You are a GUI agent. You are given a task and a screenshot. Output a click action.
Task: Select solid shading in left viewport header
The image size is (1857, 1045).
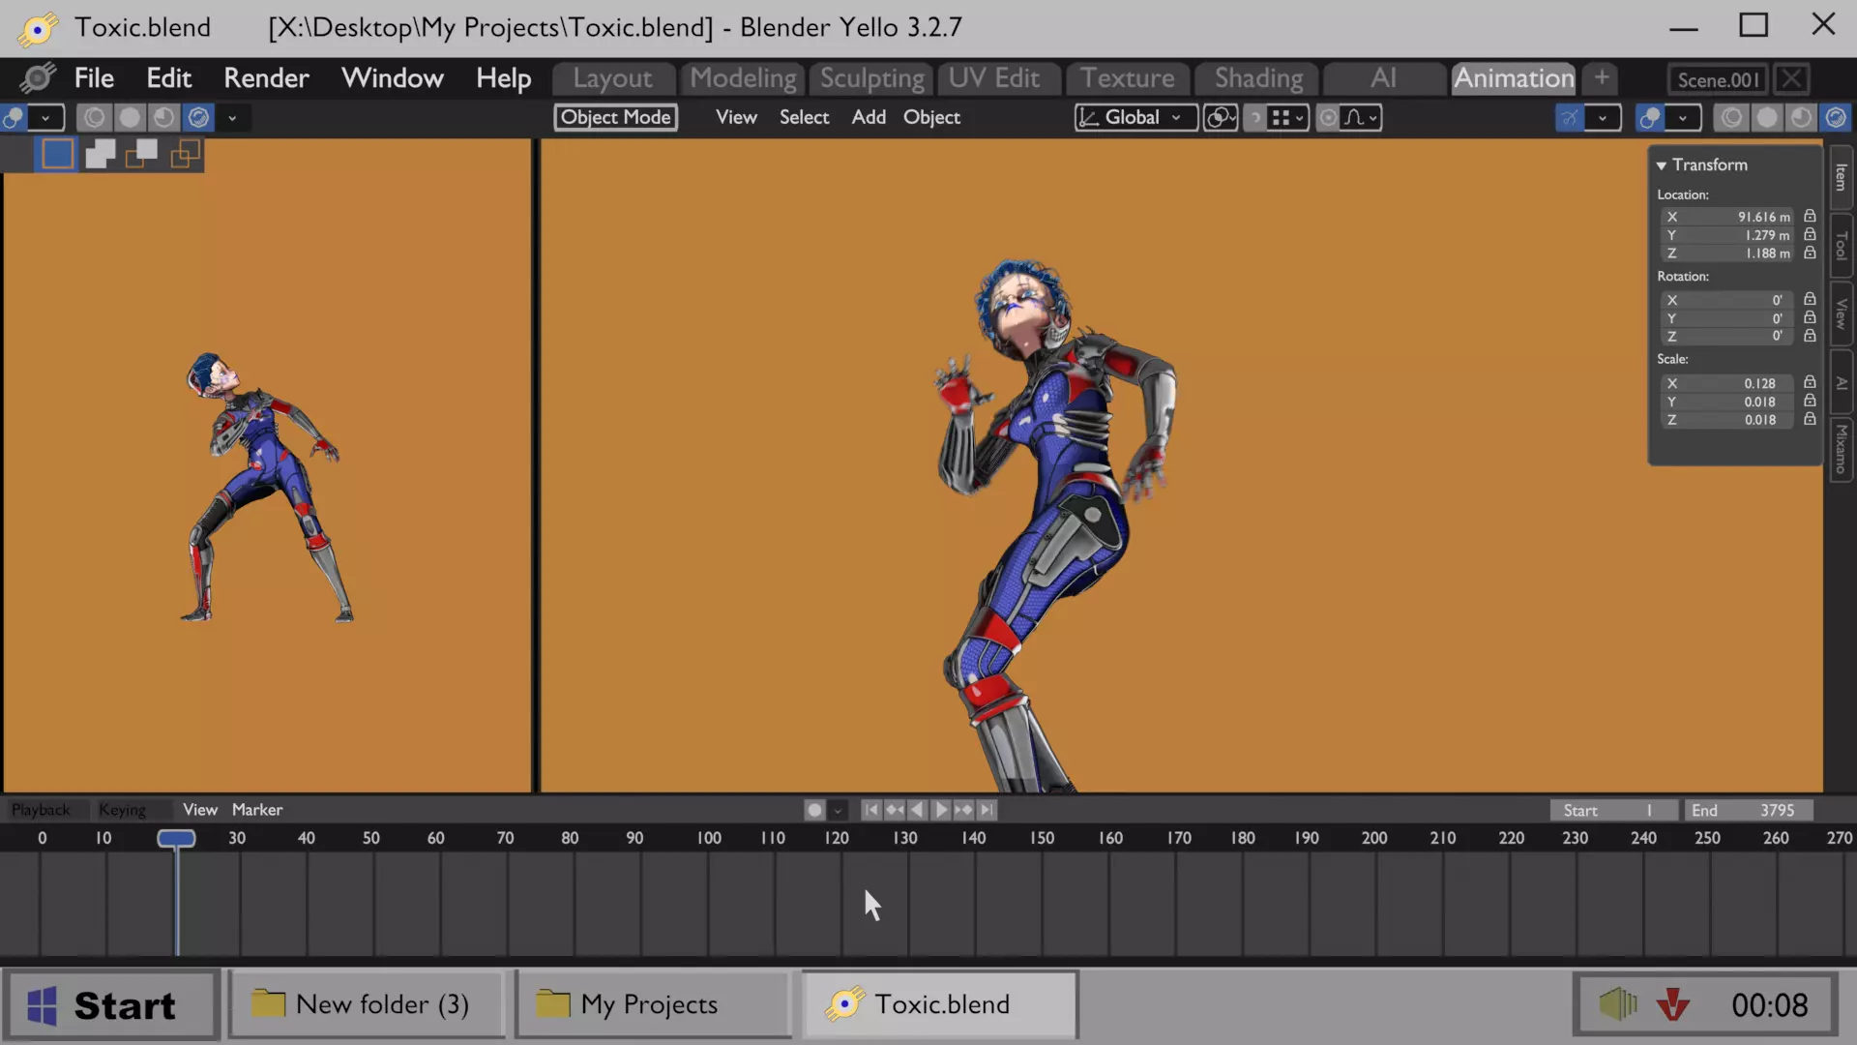click(x=129, y=118)
